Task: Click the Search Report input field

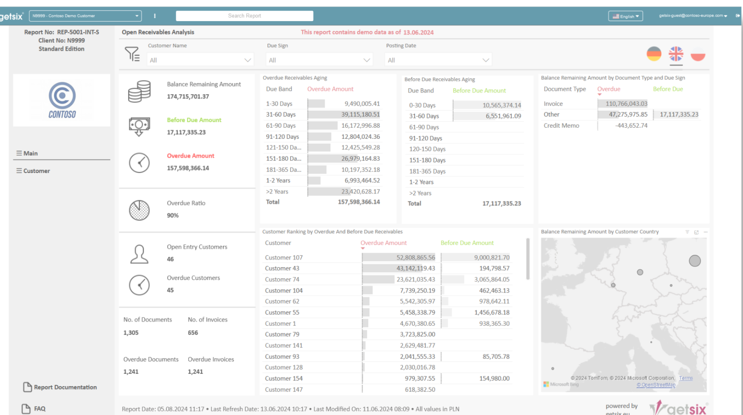Action: pyautogui.click(x=244, y=16)
